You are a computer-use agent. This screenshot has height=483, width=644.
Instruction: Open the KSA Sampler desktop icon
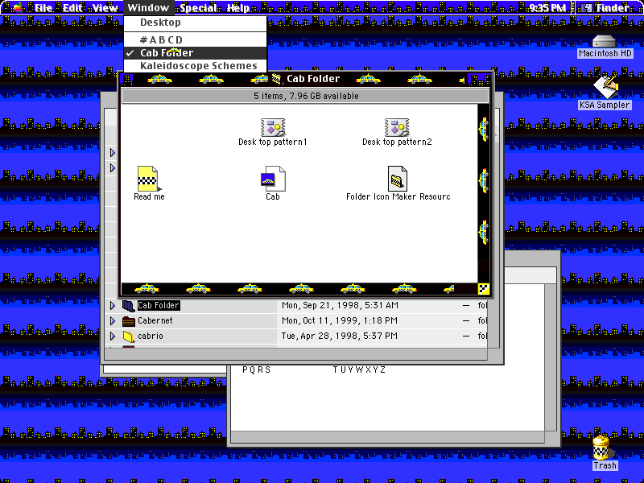point(605,88)
